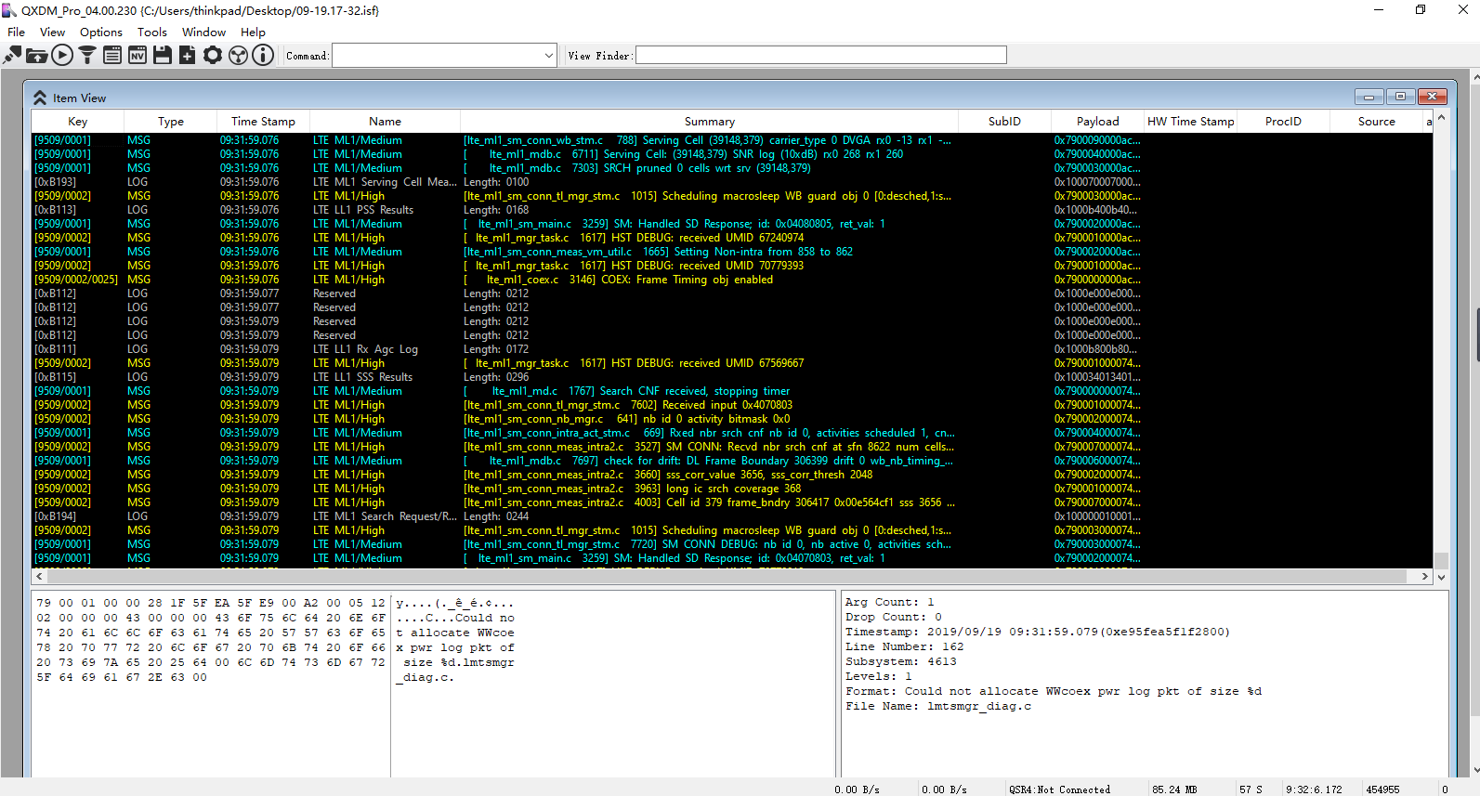Click 'Subsystem: 4613' in the details pane
The image size is (1480, 796).
pyautogui.click(x=901, y=661)
